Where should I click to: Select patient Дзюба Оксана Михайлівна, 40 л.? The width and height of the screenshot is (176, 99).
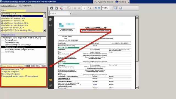[22, 25]
